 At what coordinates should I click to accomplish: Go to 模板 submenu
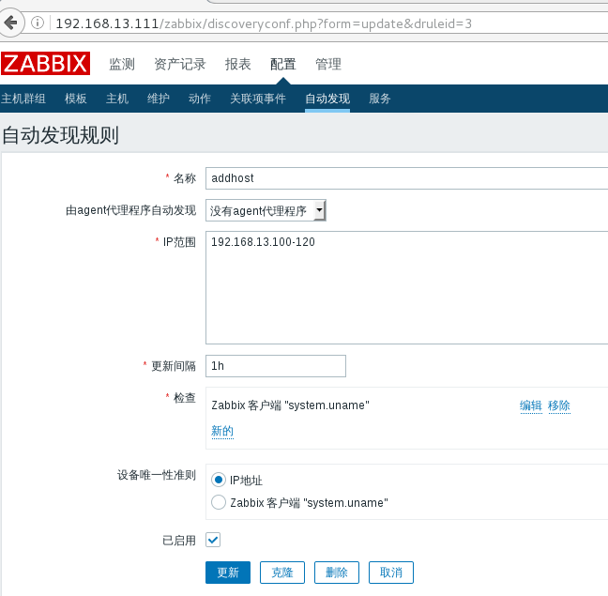(76, 99)
